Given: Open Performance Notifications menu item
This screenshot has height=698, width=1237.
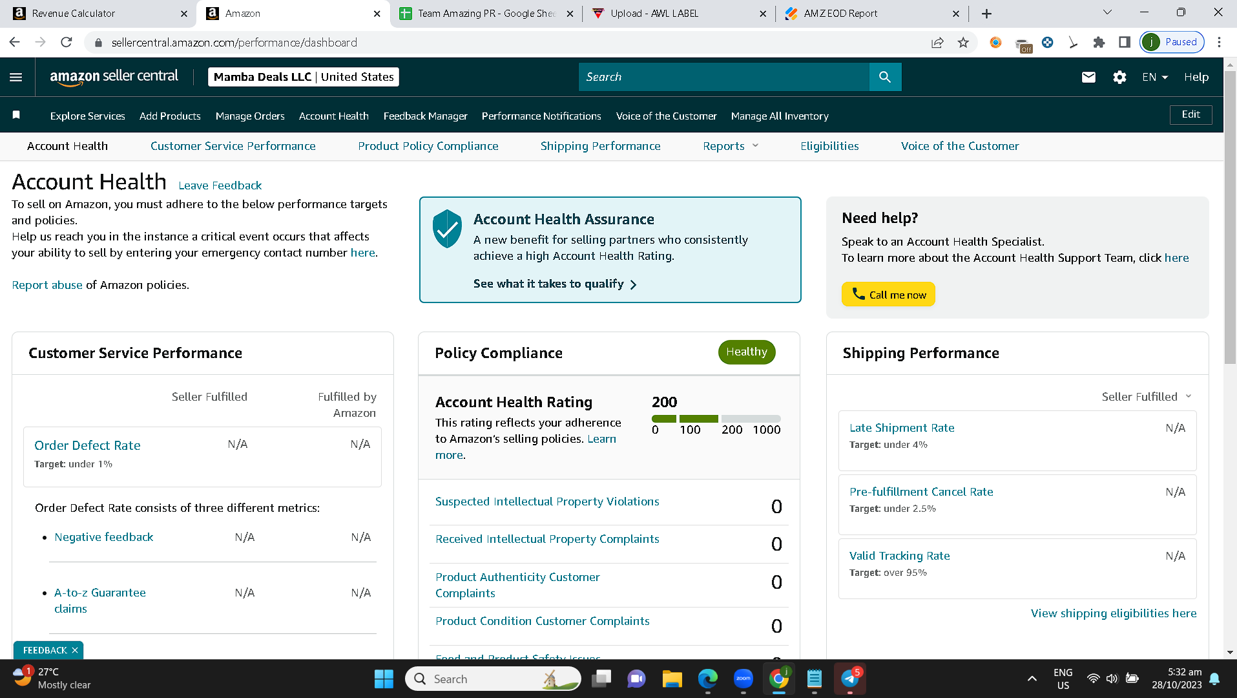Looking at the screenshot, I should coord(541,116).
